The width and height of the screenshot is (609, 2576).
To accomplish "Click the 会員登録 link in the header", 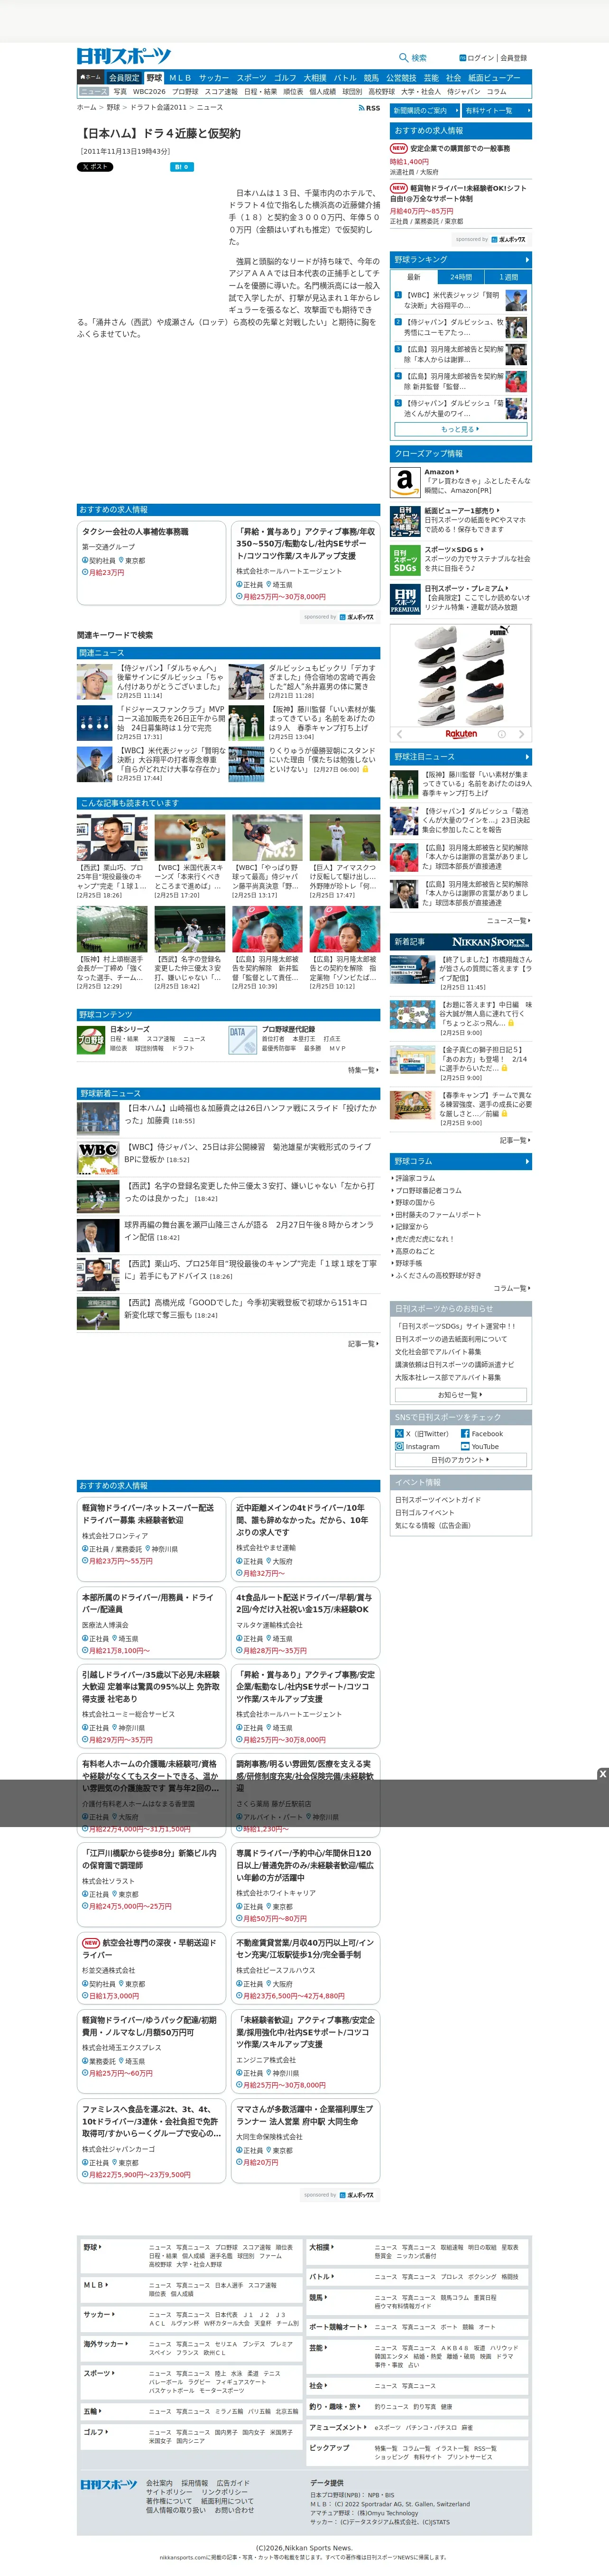I will coord(513,58).
